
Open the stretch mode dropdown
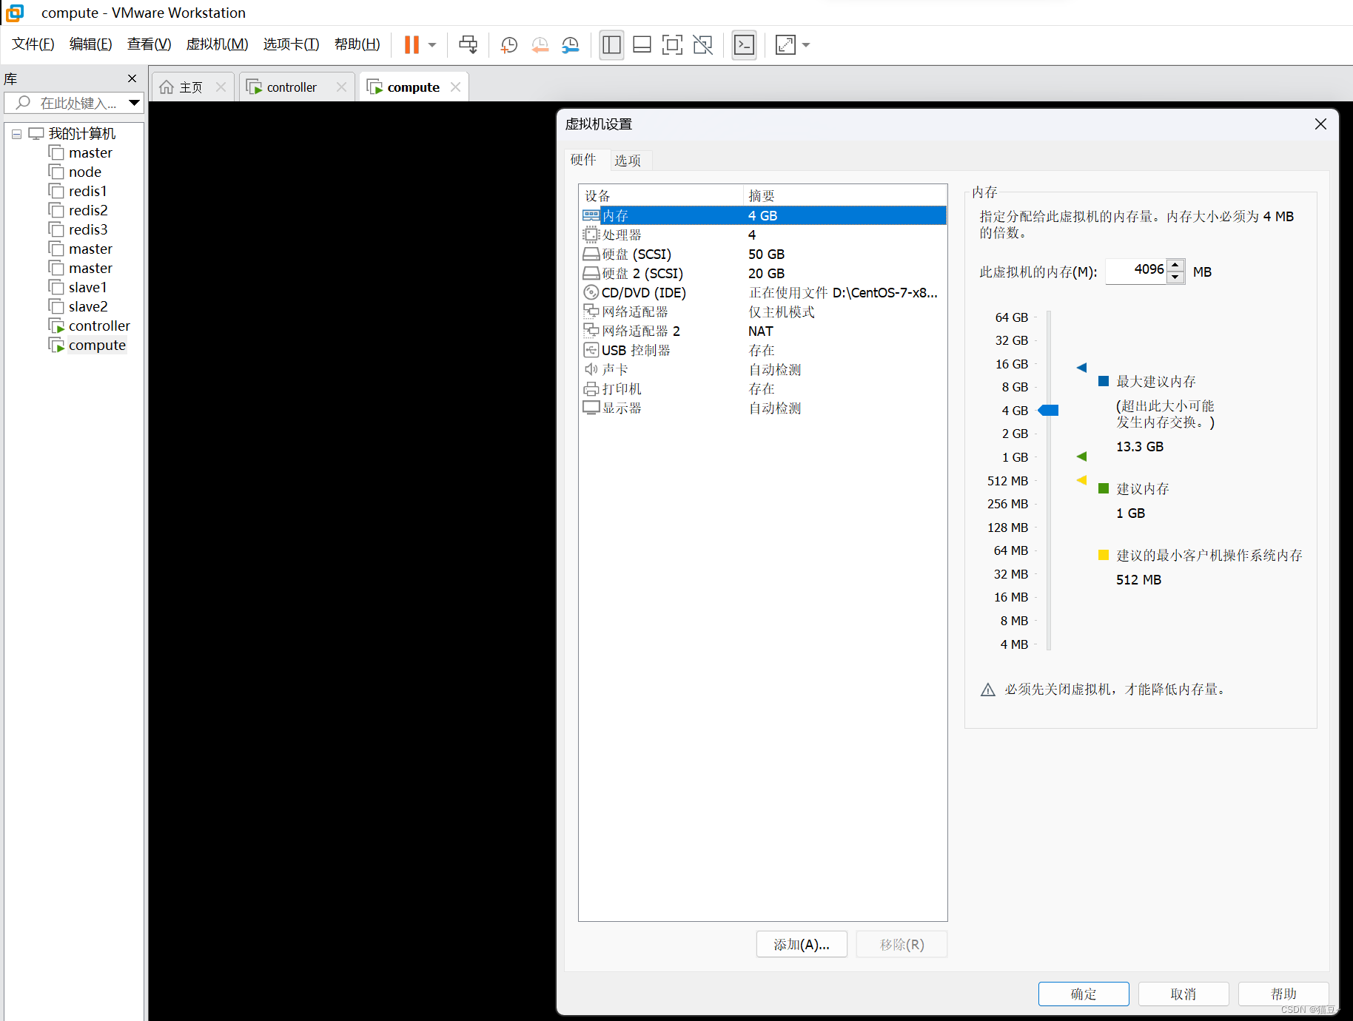(x=806, y=44)
